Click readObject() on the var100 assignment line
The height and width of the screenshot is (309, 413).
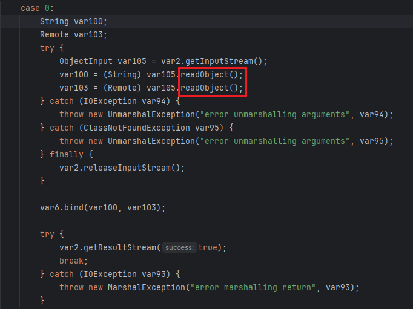click(212, 74)
